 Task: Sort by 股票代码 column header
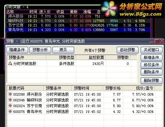click(25, 88)
